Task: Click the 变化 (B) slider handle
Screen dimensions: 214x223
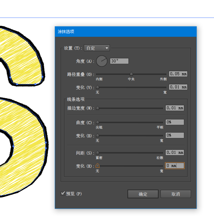Action: [x=97, y=135]
